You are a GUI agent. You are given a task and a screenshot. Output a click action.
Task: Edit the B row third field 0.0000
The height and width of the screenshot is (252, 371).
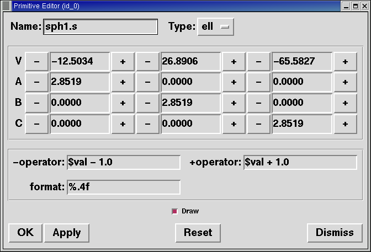tap(302, 103)
